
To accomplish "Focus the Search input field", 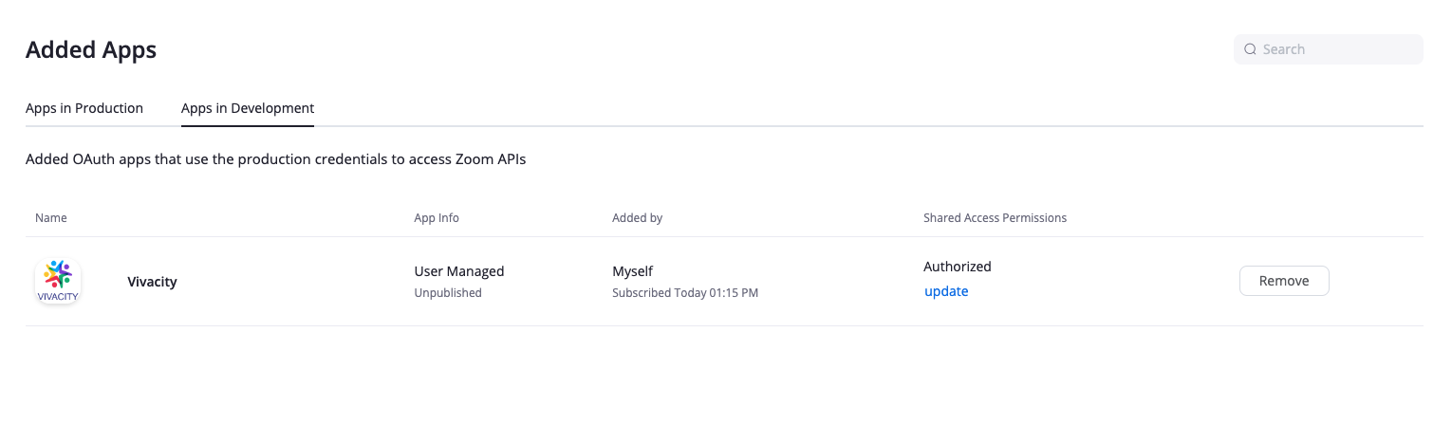I will (1329, 49).
